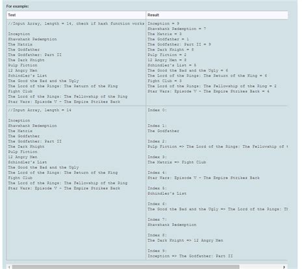Click the chain line "The Matrix => Fight Club"
The height and width of the screenshot is (269, 308).
(x=177, y=162)
